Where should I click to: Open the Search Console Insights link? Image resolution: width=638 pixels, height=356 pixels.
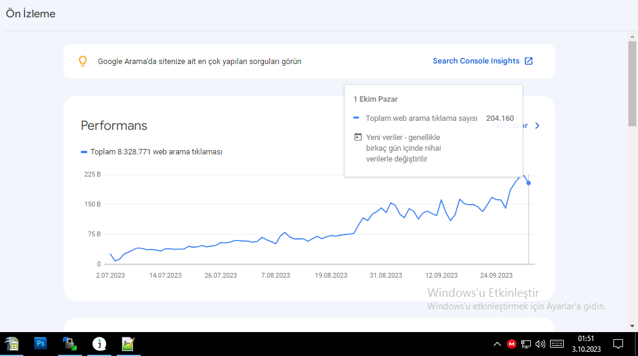tap(476, 61)
